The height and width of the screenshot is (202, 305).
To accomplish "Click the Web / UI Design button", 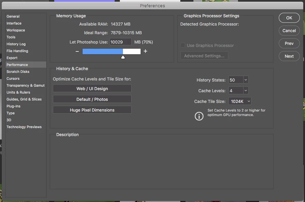I will coord(92,88).
